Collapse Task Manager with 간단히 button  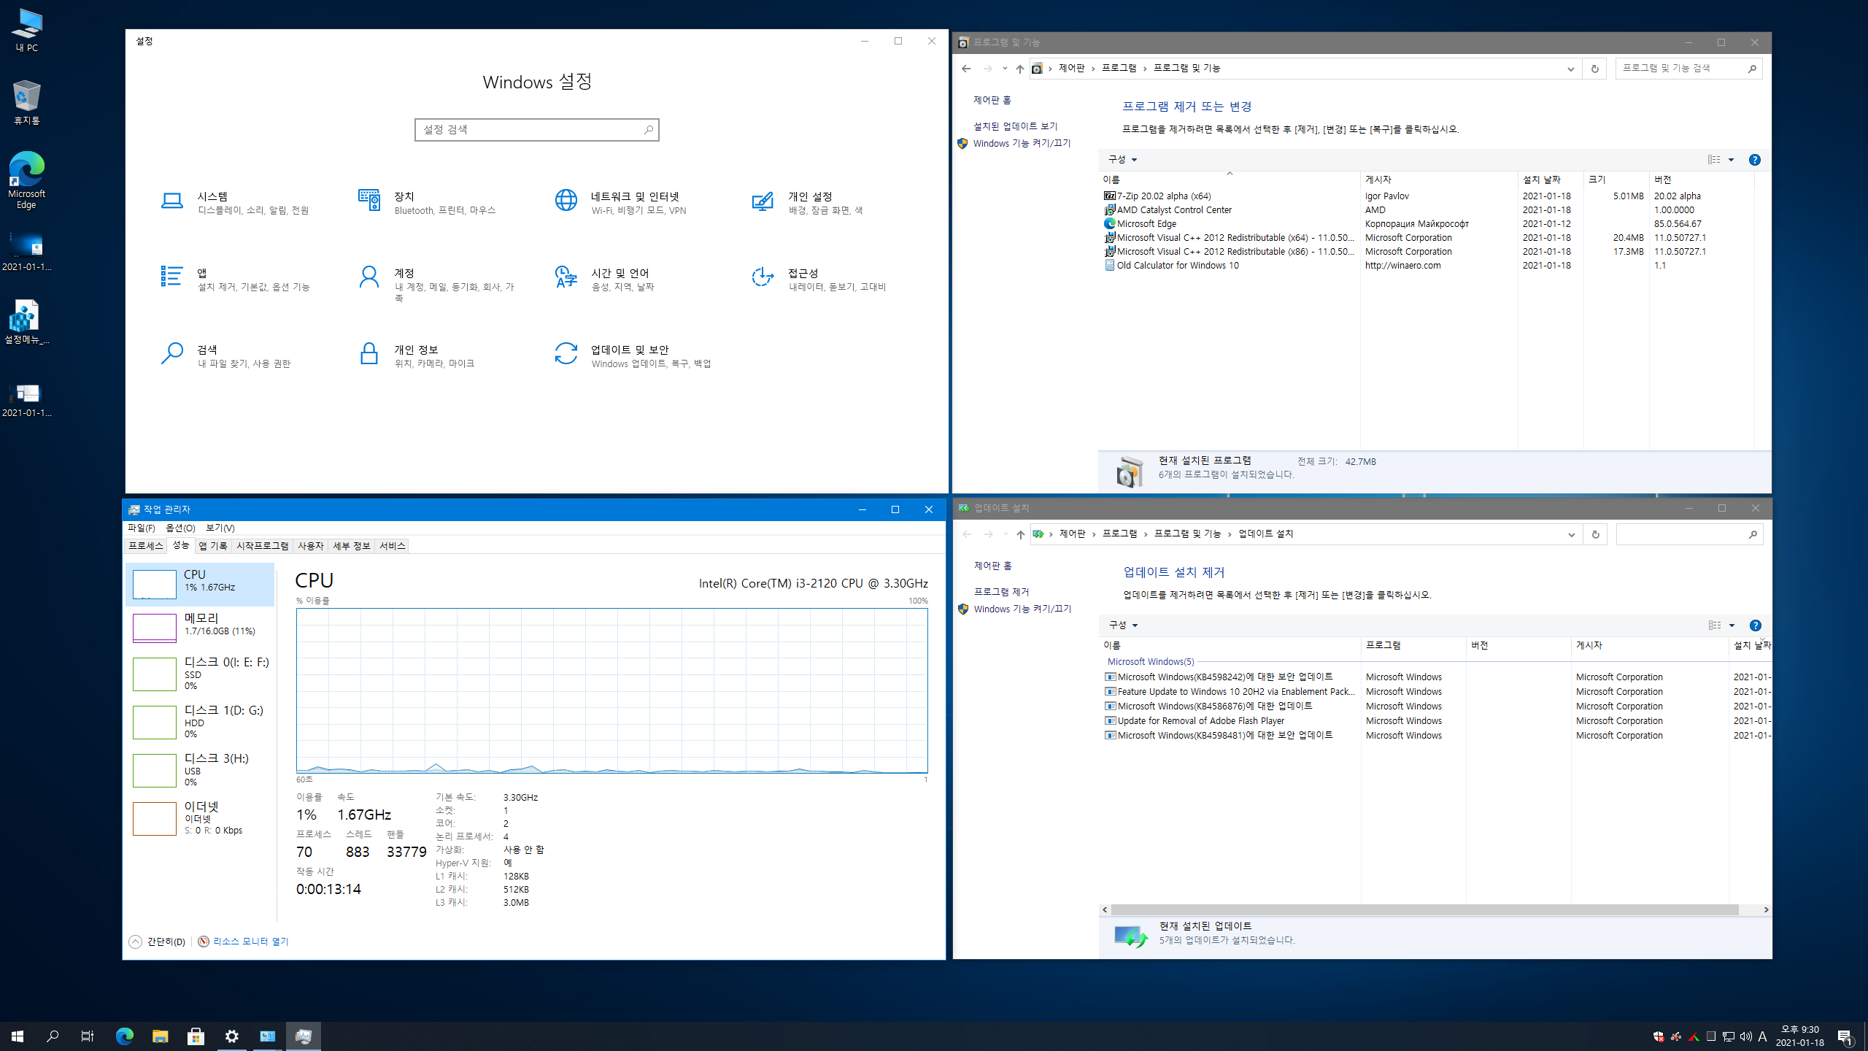(158, 942)
